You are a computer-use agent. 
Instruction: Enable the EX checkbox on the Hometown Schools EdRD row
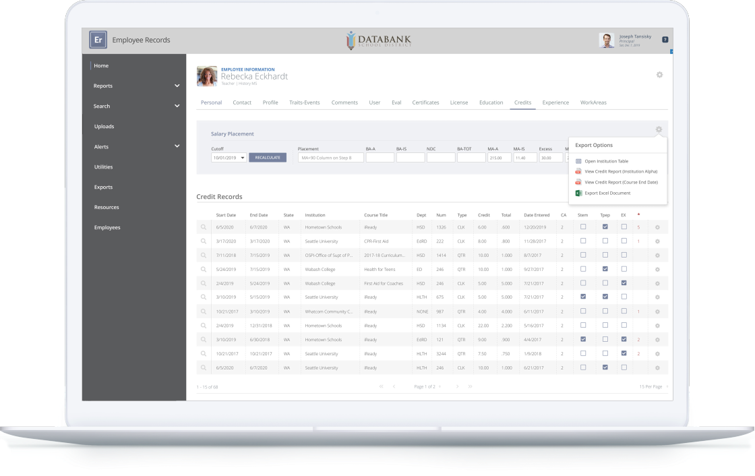point(624,339)
